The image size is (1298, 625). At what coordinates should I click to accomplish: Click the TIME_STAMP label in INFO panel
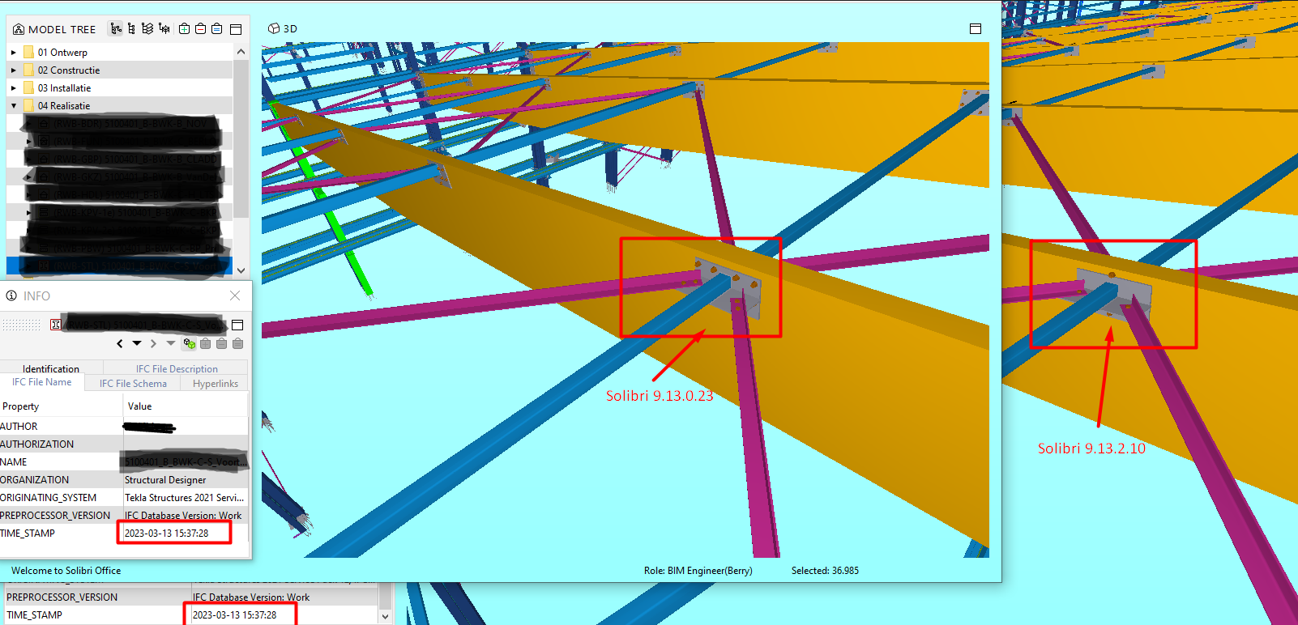(28, 534)
